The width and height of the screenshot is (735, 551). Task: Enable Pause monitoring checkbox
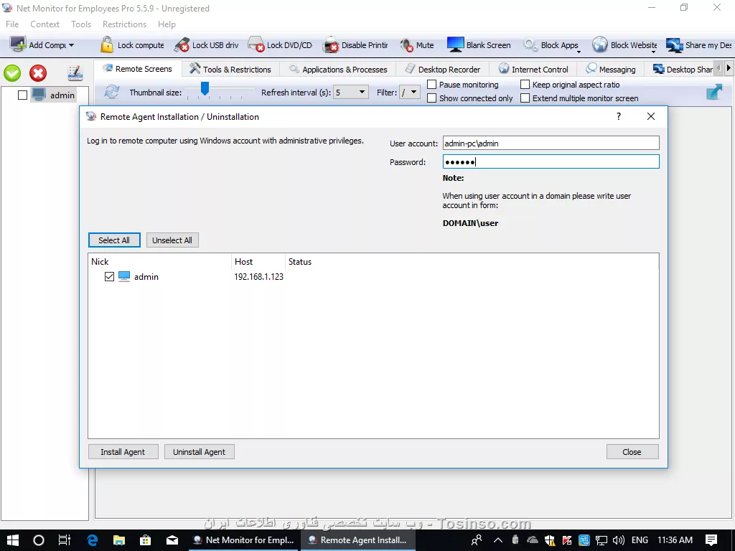point(431,85)
